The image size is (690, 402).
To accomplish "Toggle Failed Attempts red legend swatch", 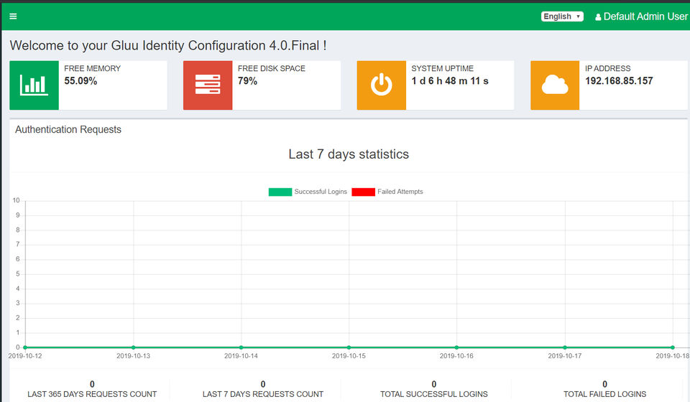I will [x=364, y=192].
